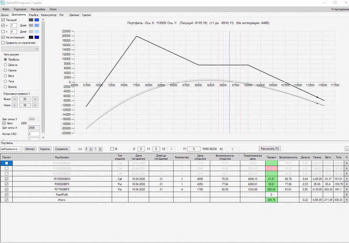Click the down arrow of left panel scrollbar
Screen dimensions: 349x243
tap(43, 138)
